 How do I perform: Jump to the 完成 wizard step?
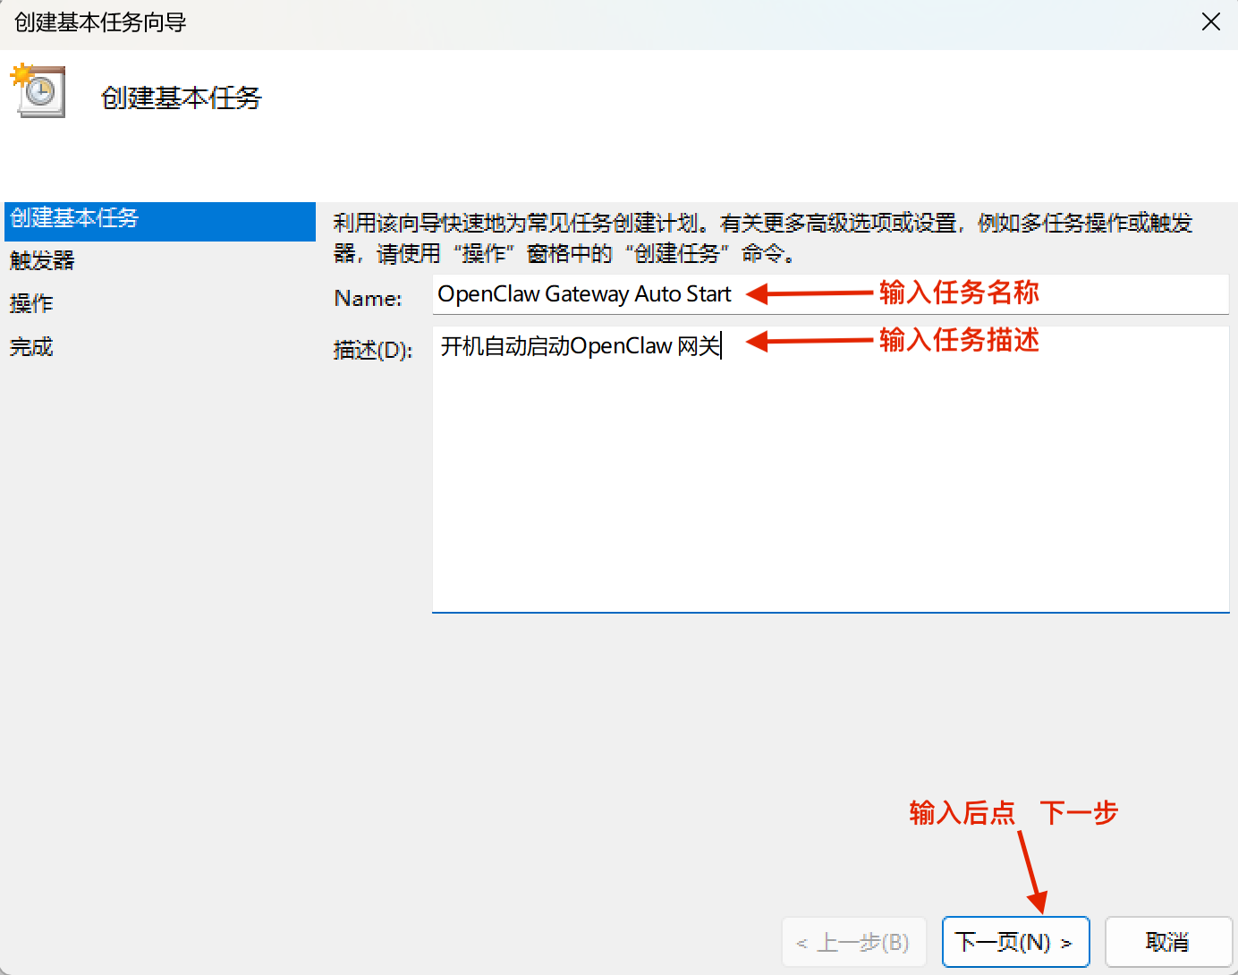click(31, 346)
